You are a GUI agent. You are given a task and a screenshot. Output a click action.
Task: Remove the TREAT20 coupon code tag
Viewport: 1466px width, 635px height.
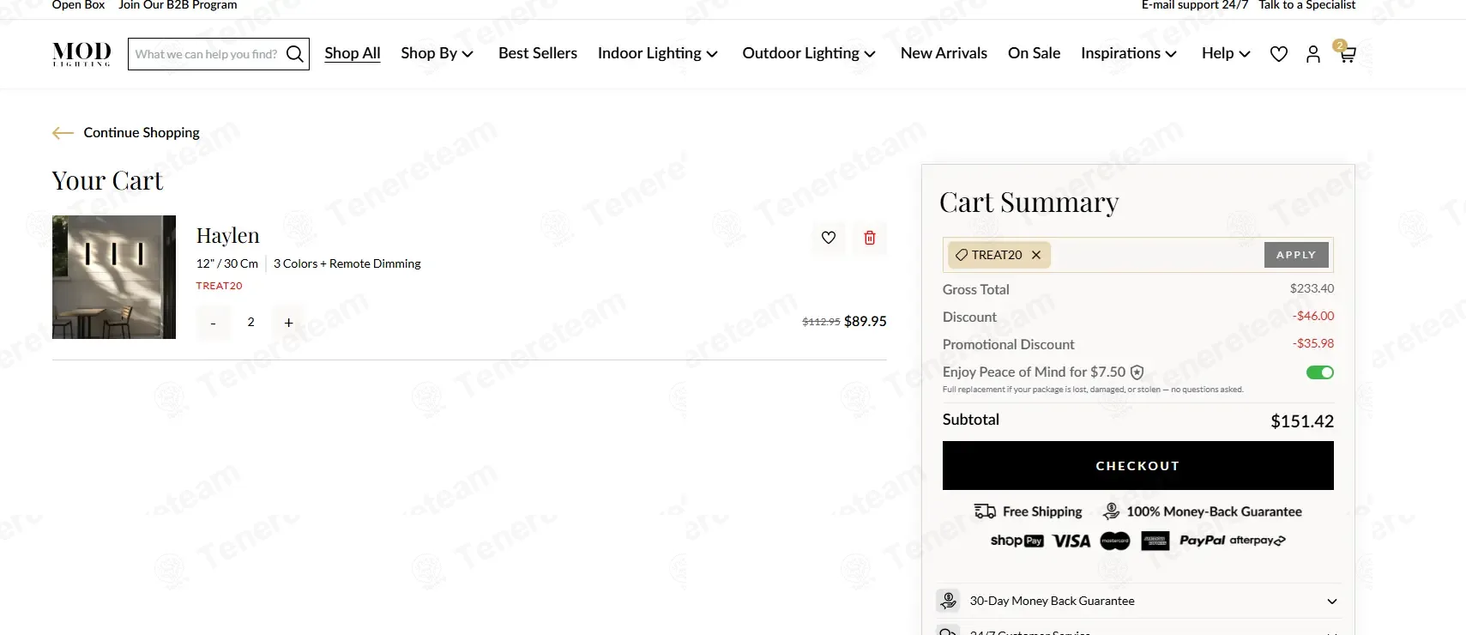pyautogui.click(x=1036, y=255)
